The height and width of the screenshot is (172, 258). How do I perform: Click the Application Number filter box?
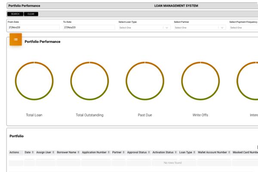pyautogui.click(x=96, y=159)
